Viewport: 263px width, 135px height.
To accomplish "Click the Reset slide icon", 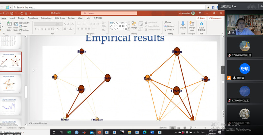I will 25,27.
